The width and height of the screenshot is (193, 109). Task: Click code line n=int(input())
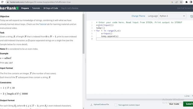(x=105, y=25)
